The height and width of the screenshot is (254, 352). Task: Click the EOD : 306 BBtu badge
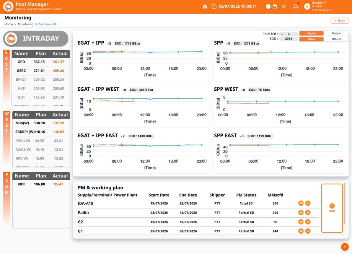(x=142, y=90)
